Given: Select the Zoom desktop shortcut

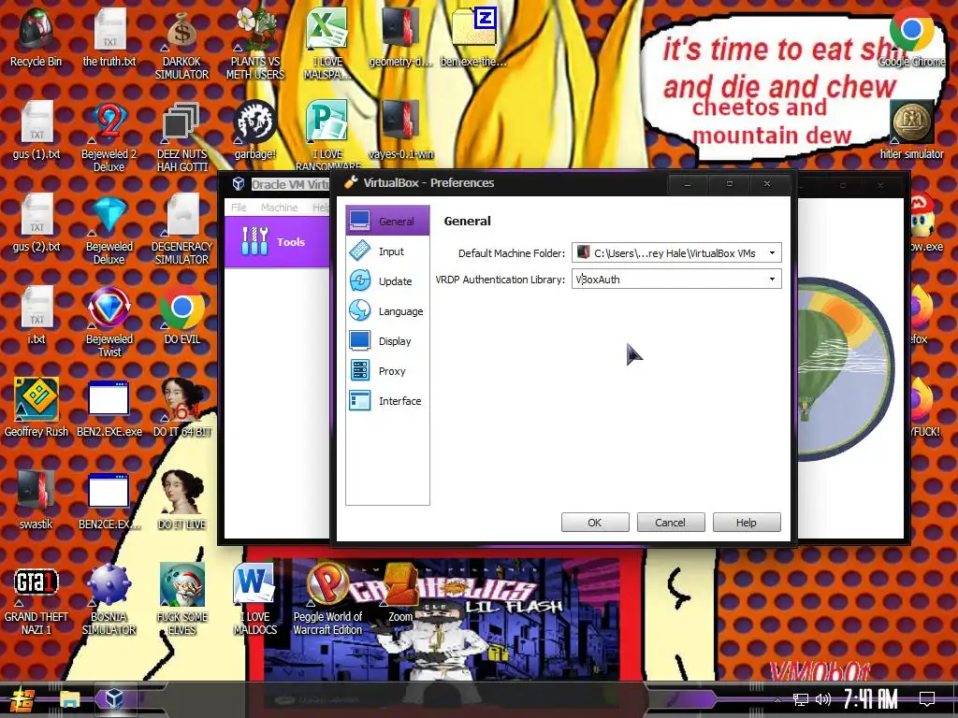Looking at the screenshot, I should [400, 594].
